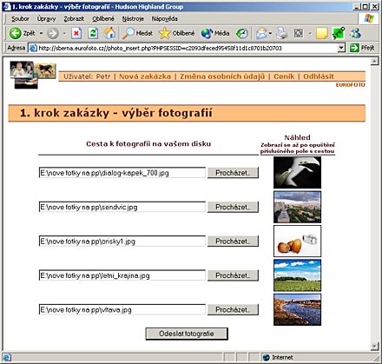
Task: Click the sendvic city preview thumbnail
Action: 297,207
